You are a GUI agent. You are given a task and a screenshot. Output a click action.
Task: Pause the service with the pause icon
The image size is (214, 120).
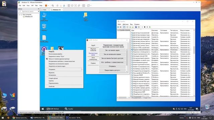coord(147,27)
